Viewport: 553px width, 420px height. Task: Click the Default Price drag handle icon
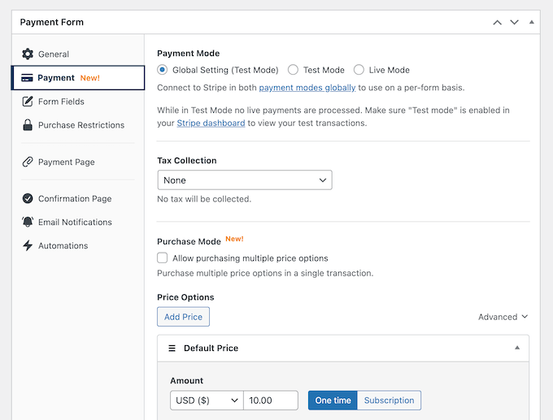coord(172,349)
